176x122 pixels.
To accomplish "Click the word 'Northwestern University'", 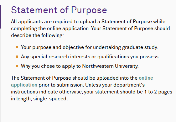I will [x=110, y=66].
